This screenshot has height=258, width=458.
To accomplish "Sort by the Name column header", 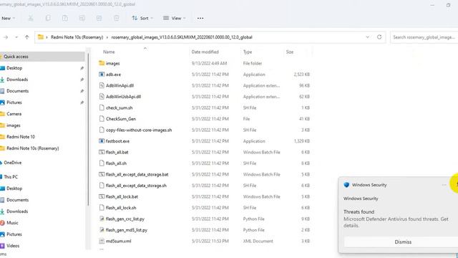I will 109,52.
